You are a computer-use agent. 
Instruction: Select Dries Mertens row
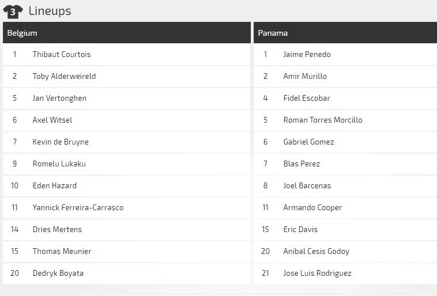[x=57, y=230]
